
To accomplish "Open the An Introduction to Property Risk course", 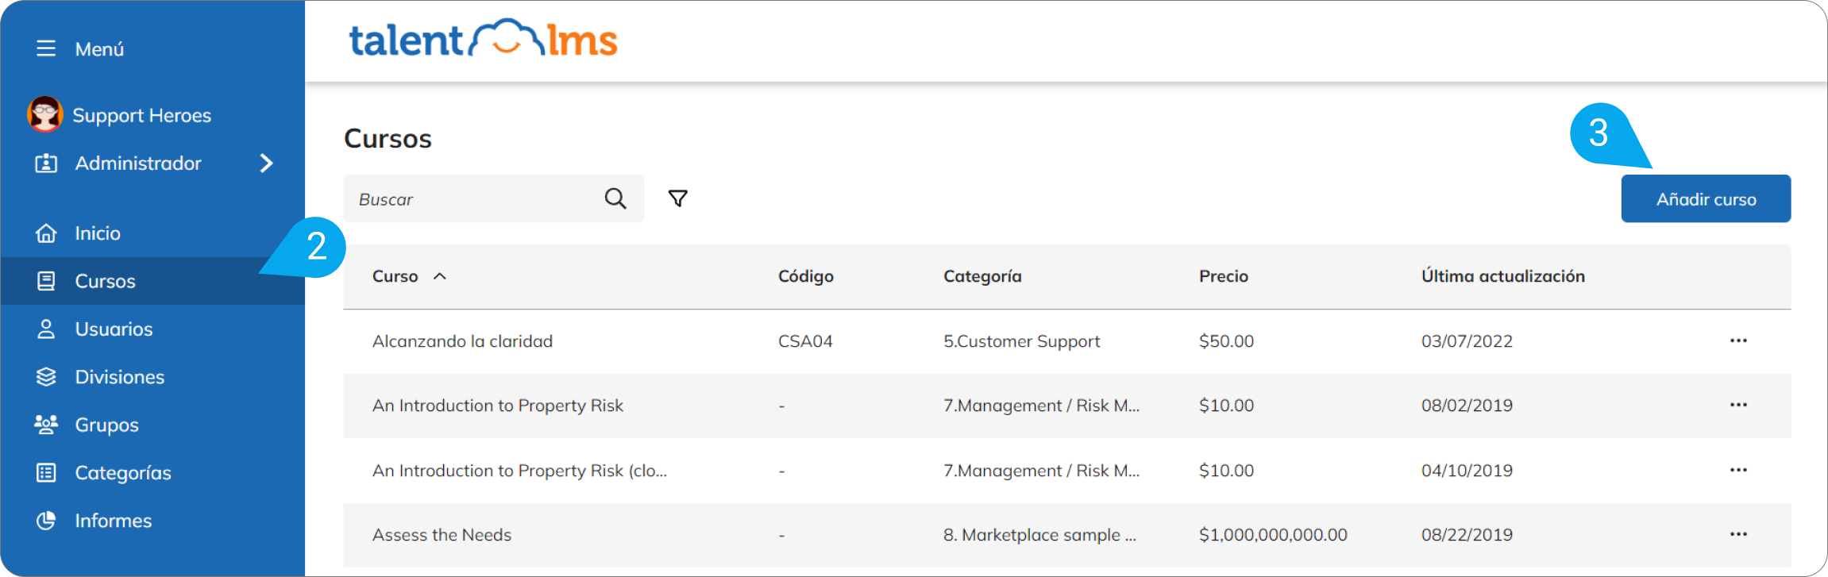I will [x=498, y=406].
